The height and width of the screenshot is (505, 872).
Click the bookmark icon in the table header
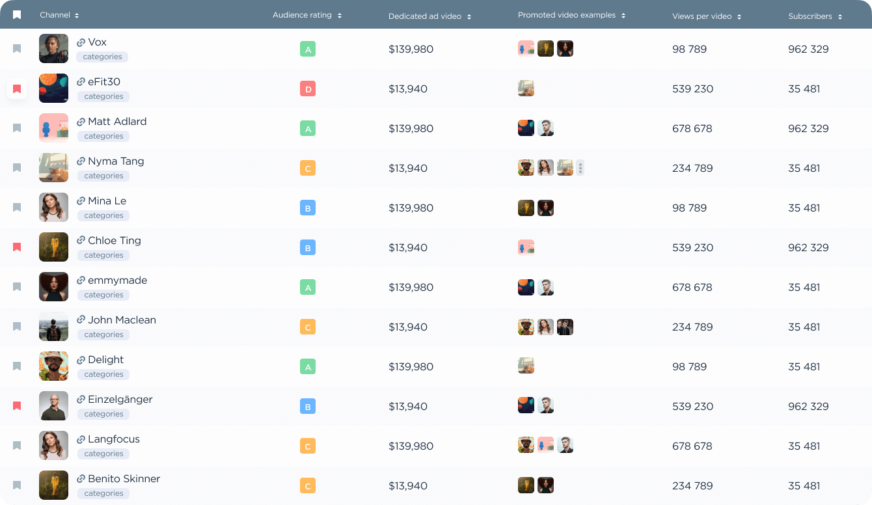(17, 15)
